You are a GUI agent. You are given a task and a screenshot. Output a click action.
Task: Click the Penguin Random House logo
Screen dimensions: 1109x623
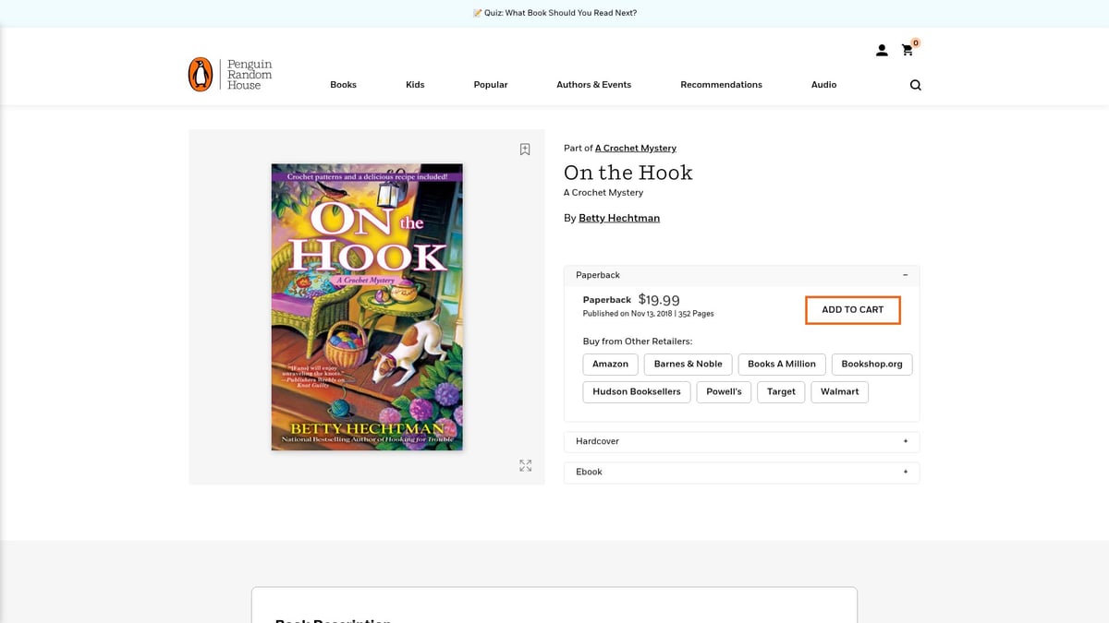[x=230, y=75]
